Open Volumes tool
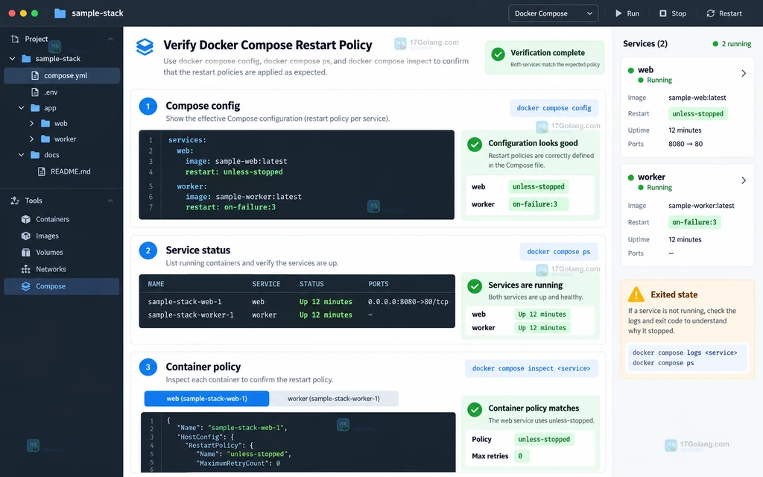763x477 pixels. point(49,252)
